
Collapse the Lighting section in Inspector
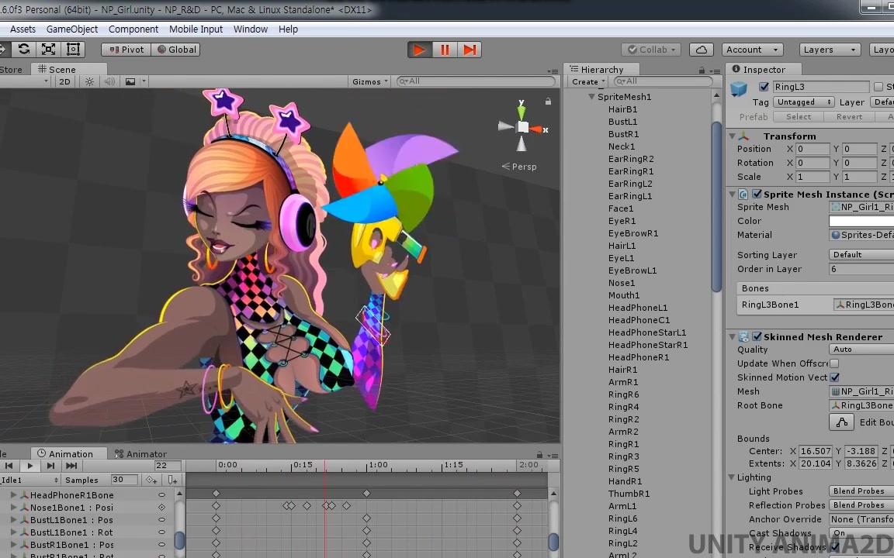[731, 477]
